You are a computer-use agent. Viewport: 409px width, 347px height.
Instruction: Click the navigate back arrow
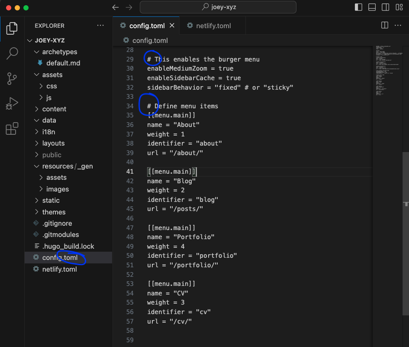[115, 7]
